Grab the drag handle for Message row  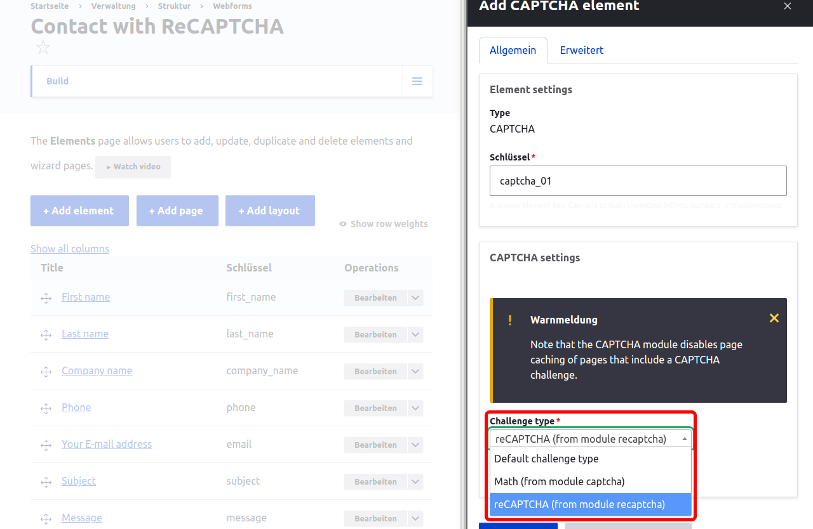(46, 519)
